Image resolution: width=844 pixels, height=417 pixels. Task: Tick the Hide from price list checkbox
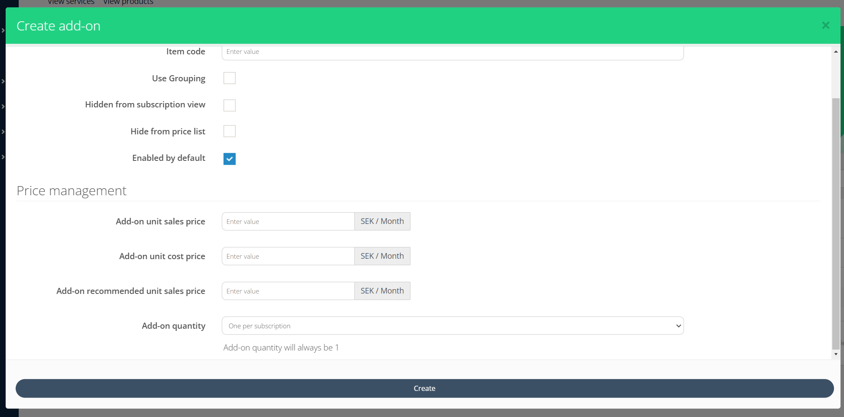[230, 131]
